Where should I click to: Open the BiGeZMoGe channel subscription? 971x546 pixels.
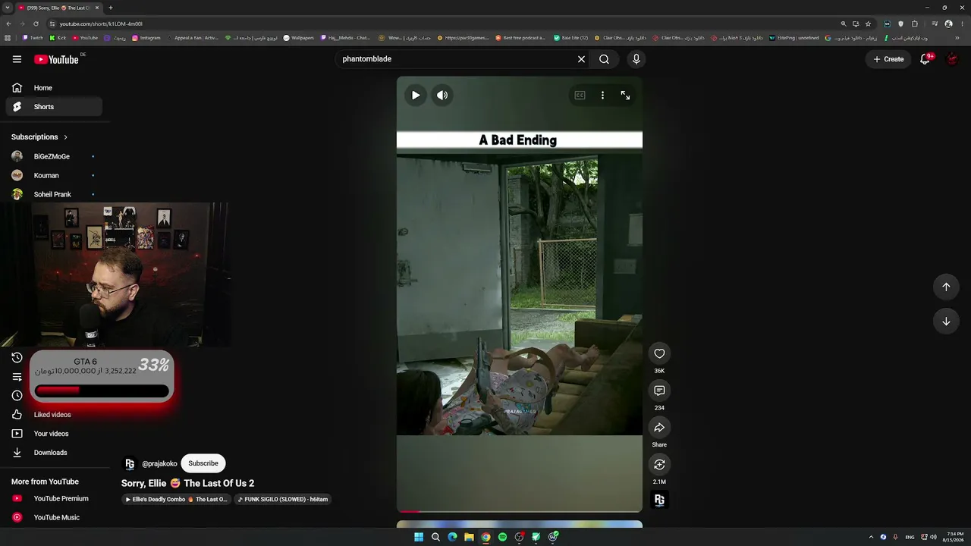[54, 156]
